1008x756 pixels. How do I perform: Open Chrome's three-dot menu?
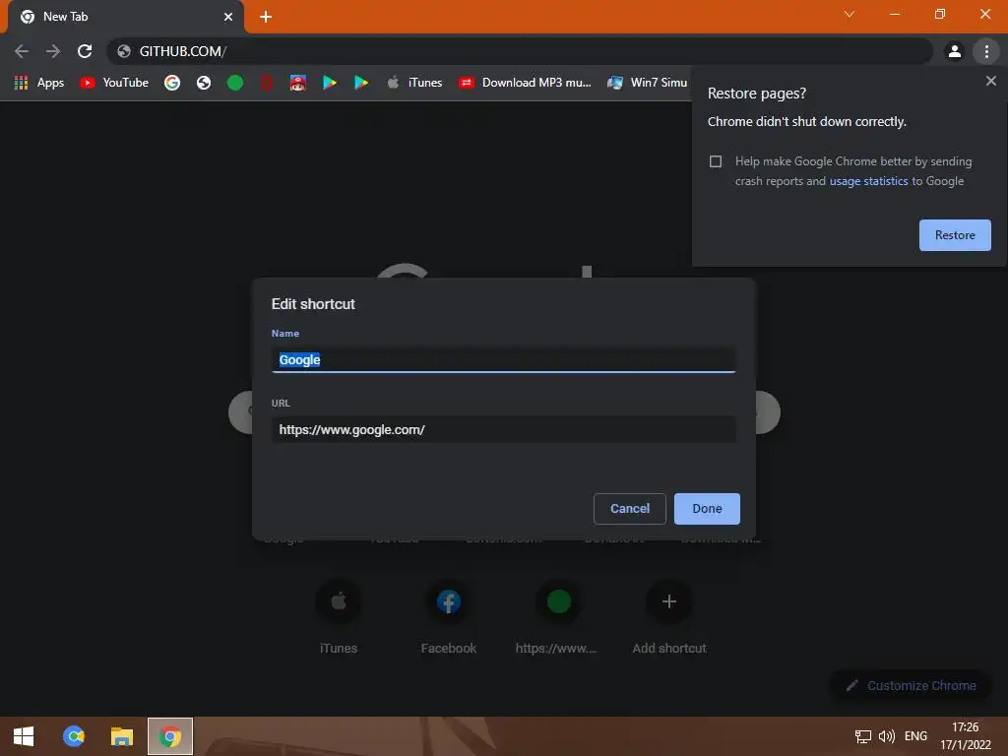tap(986, 51)
